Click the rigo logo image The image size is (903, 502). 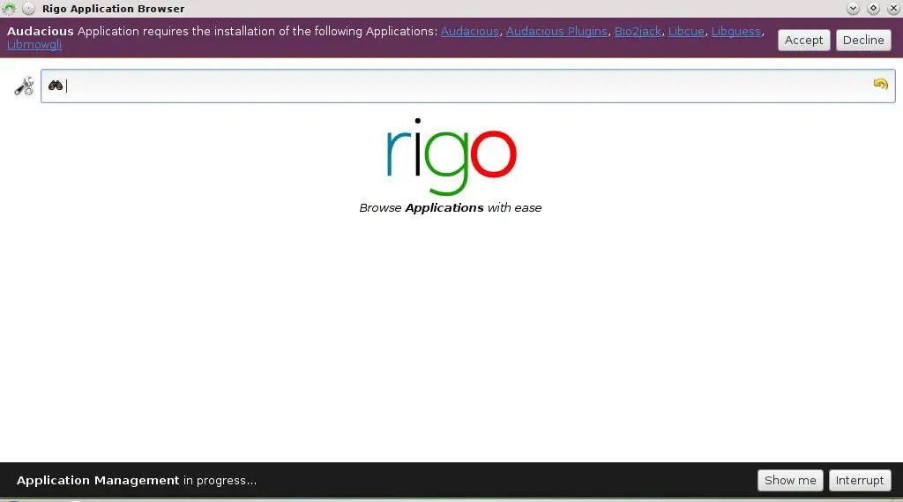(x=451, y=156)
